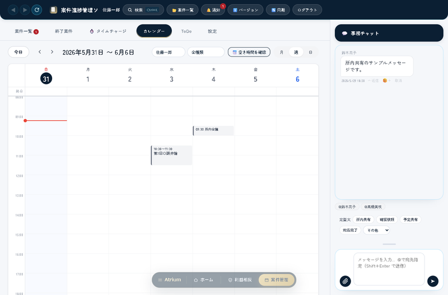
Task: Open search with the 検索 Ctrl+K button
Action: click(x=143, y=10)
